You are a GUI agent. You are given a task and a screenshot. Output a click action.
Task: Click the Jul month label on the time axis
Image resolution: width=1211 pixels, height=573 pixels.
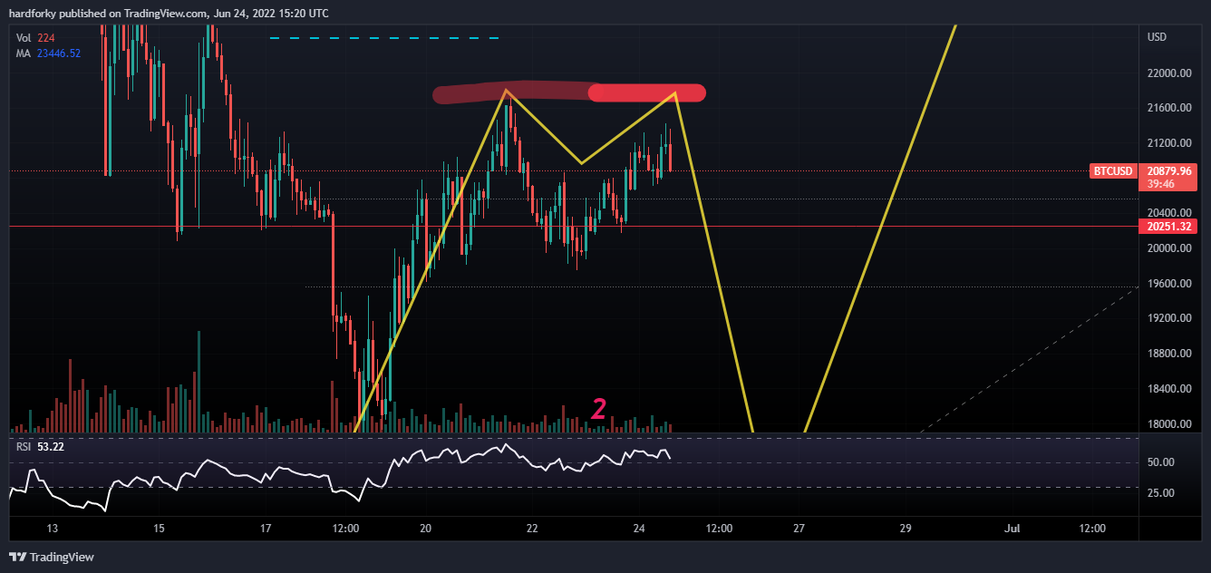coord(1012,529)
